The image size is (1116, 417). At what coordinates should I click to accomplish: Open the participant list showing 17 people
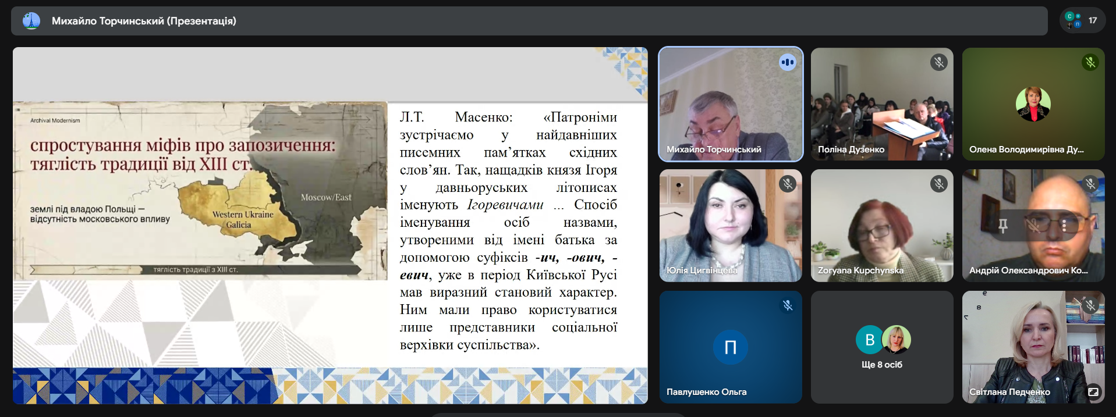1082,20
